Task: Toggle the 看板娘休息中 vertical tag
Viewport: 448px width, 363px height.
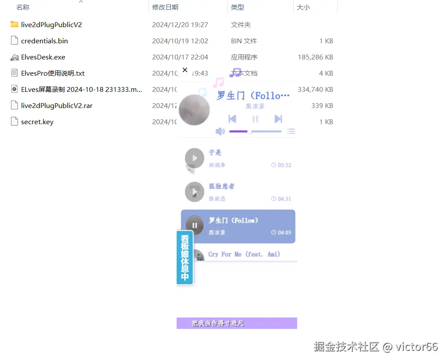Action: (185, 258)
